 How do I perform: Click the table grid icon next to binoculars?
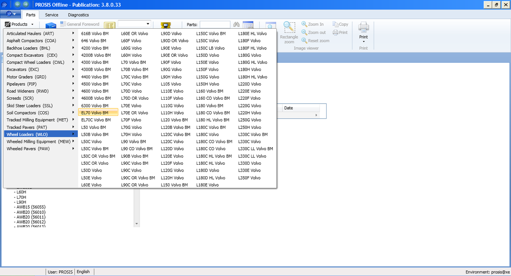[x=248, y=25]
